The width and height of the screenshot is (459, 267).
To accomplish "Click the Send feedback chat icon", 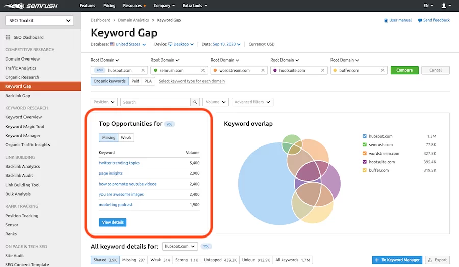I will click(420, 20).
